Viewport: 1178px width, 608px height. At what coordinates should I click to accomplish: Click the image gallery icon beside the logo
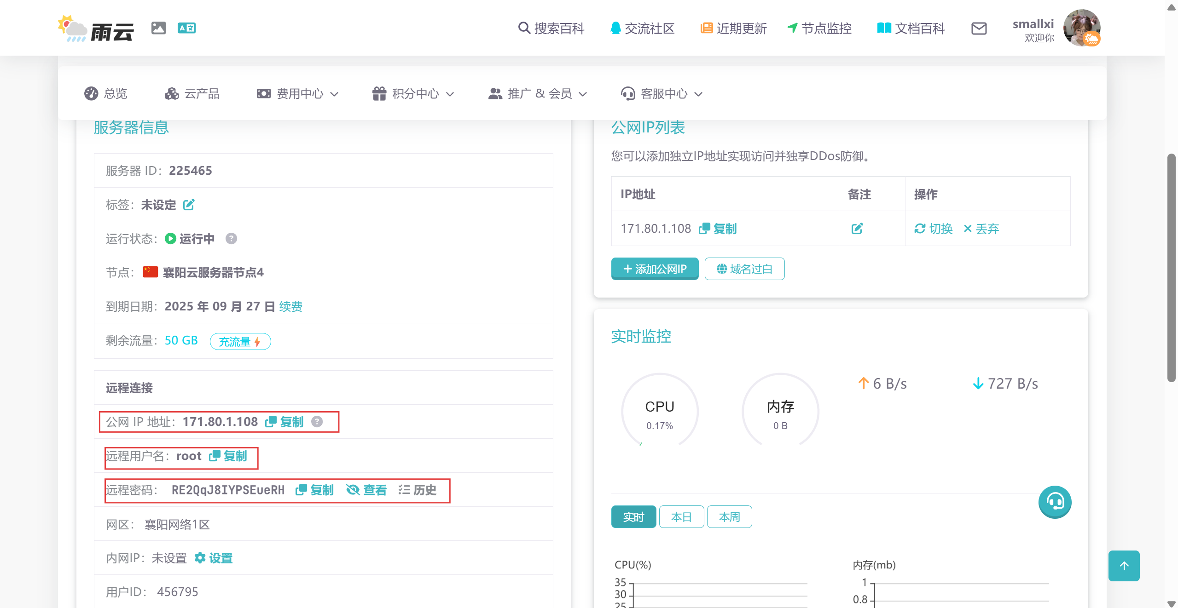click(158, 28)
